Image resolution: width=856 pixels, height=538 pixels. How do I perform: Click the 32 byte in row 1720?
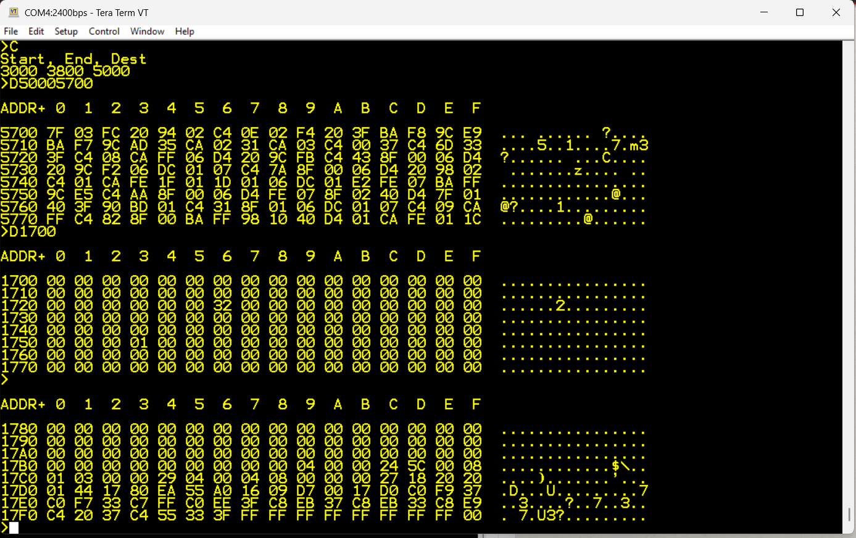222,305
